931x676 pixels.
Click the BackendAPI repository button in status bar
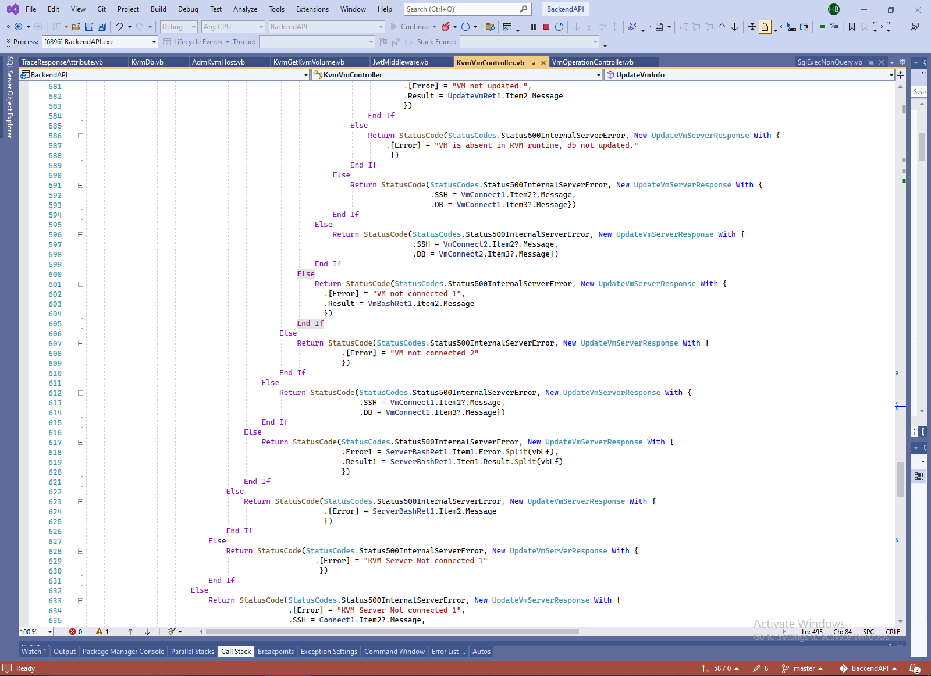[x=868, y=668]
